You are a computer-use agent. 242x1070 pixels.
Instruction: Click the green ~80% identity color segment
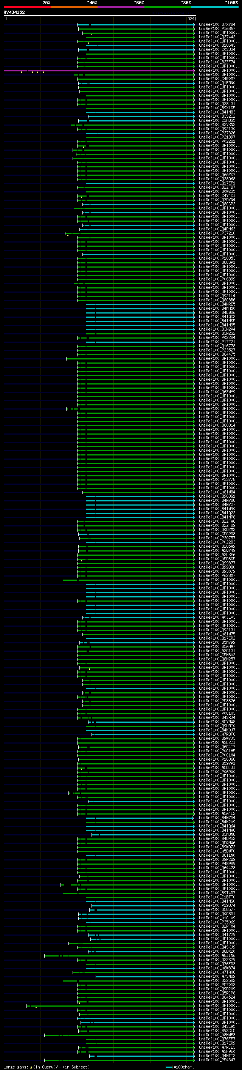coord(168,7)
